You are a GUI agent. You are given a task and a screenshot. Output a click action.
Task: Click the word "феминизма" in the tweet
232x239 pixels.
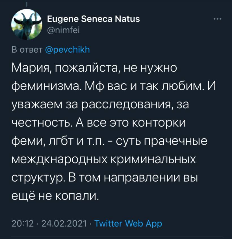(x=47, y=86)
